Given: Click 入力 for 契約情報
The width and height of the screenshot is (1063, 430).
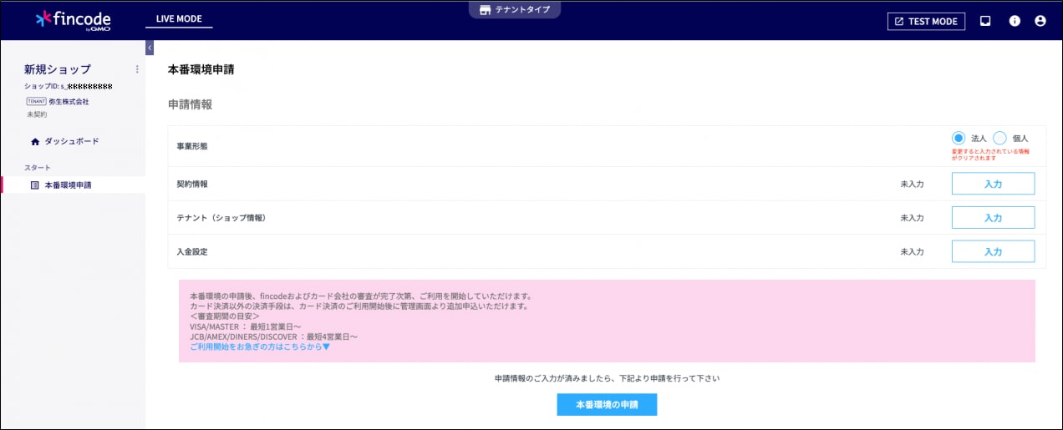Looking at the screenshot, I should tap(993, 184).
